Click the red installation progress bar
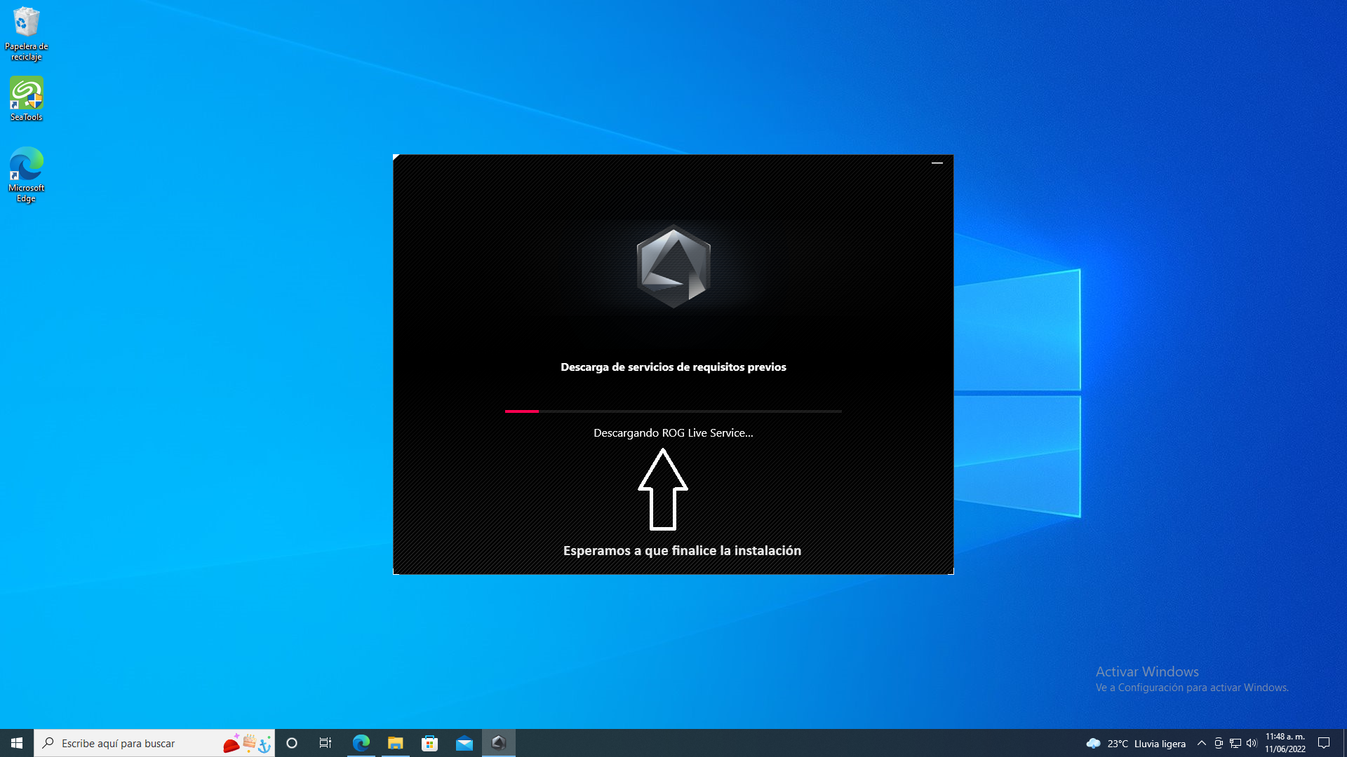 click(522, 411)
